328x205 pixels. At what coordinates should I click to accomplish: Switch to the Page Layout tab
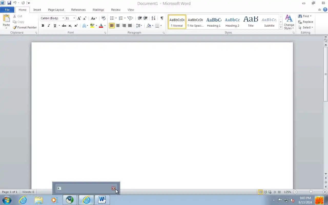[x=56, y=10]
